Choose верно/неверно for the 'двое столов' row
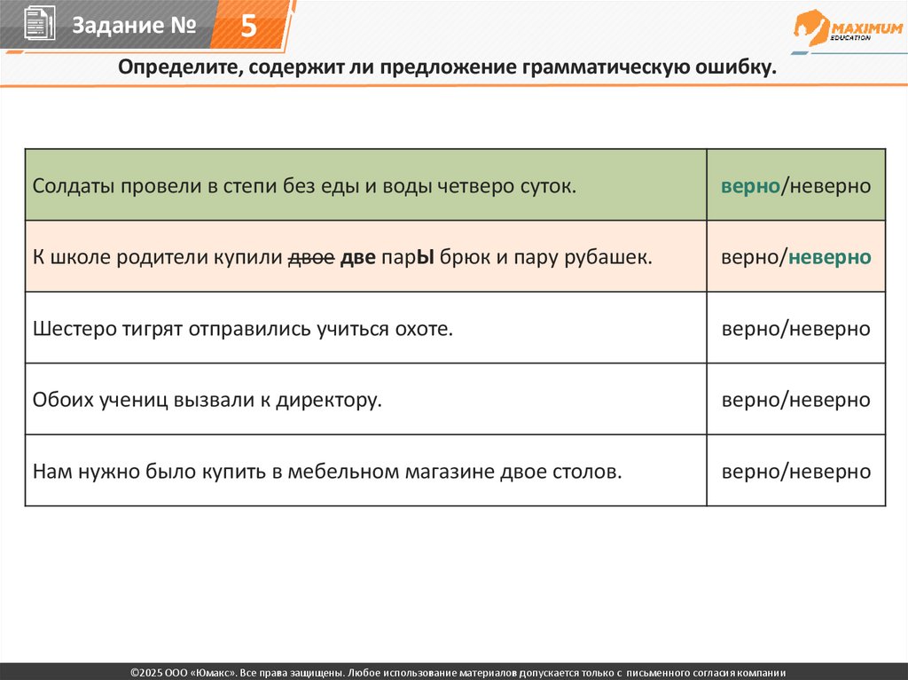Viewport: 908px width, 680px height. pyautogui.click(x=795, y=471)
